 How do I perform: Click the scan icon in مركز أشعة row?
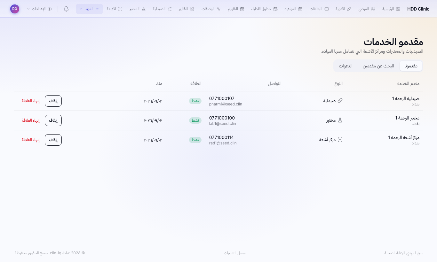(x=340, y=140)
